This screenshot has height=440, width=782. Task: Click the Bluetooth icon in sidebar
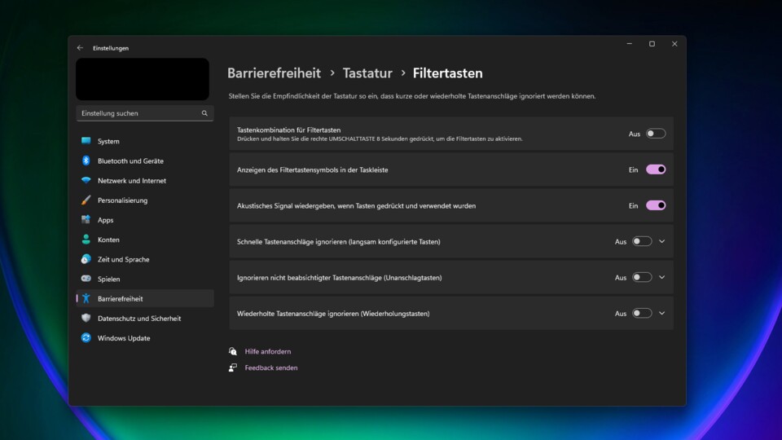coord(86,161)
